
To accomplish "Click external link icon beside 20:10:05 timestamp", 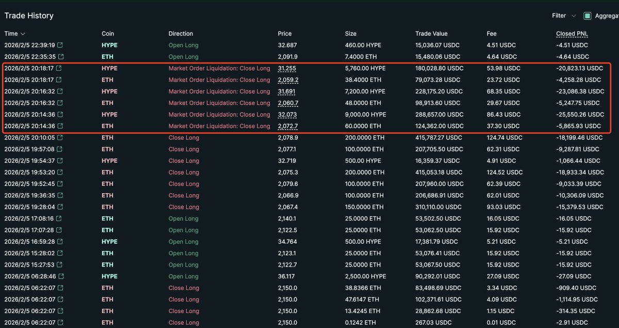I will pos(61,138).
